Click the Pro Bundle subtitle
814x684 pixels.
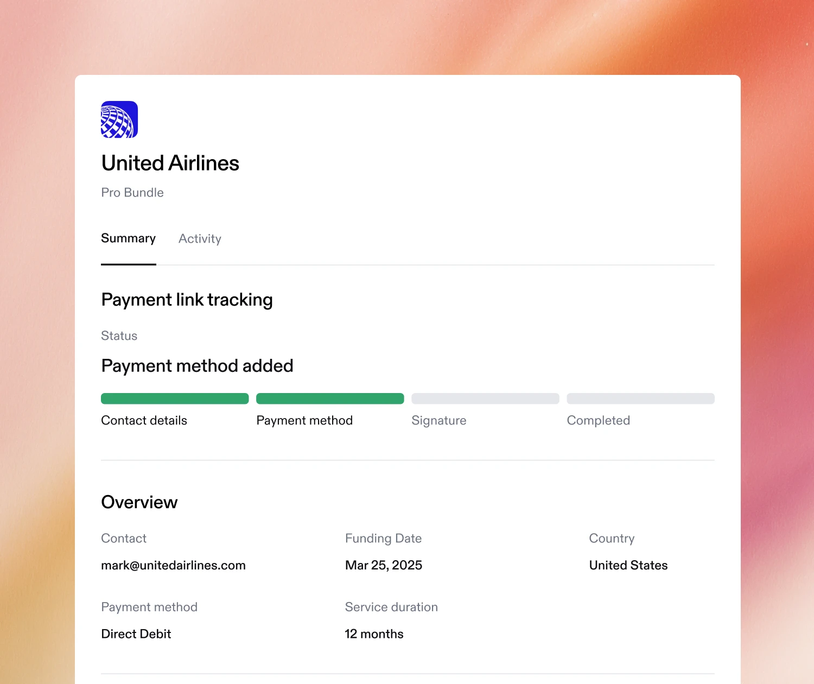click(x=132, y=193)
